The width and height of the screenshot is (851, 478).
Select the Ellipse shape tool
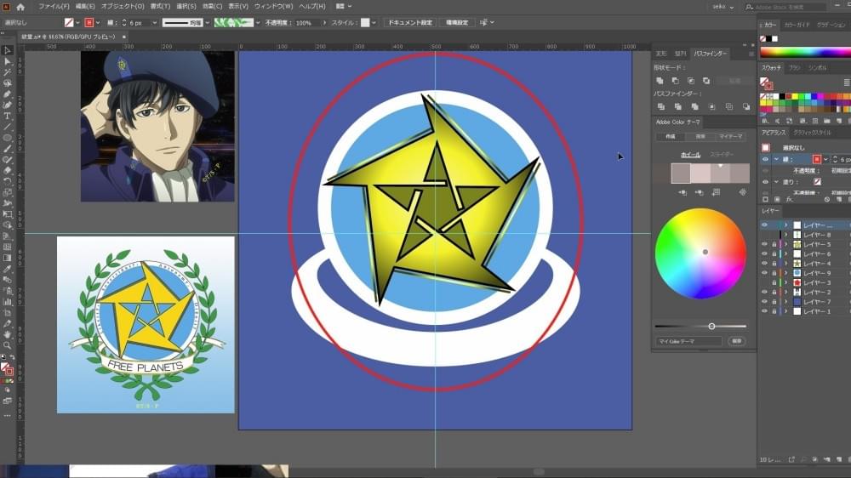tap(7, 138)
